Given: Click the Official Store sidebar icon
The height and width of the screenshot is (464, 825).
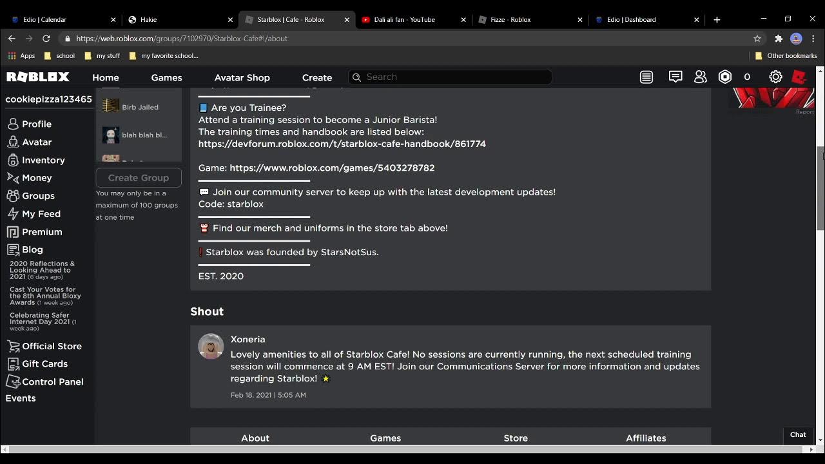Looking at the screenshot, I should click(x=13, y=346).
